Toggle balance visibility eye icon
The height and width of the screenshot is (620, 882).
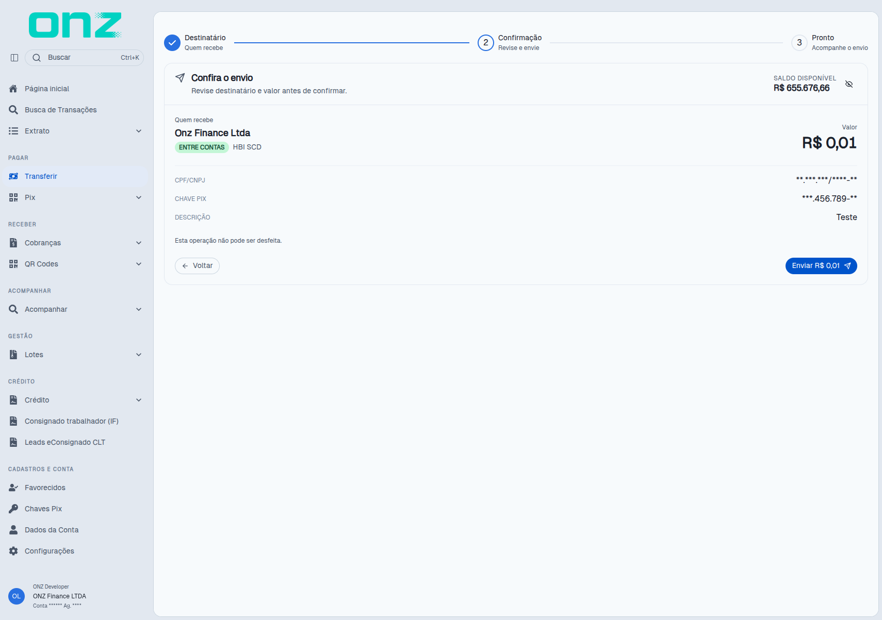click(x=849, y=84)
